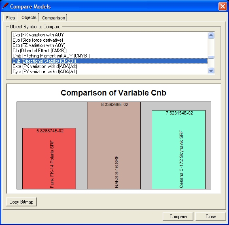Click the green Cessna C-172 Skyhawk bar
This screenshot has height=225, width=229.
[x=178, y=150]
